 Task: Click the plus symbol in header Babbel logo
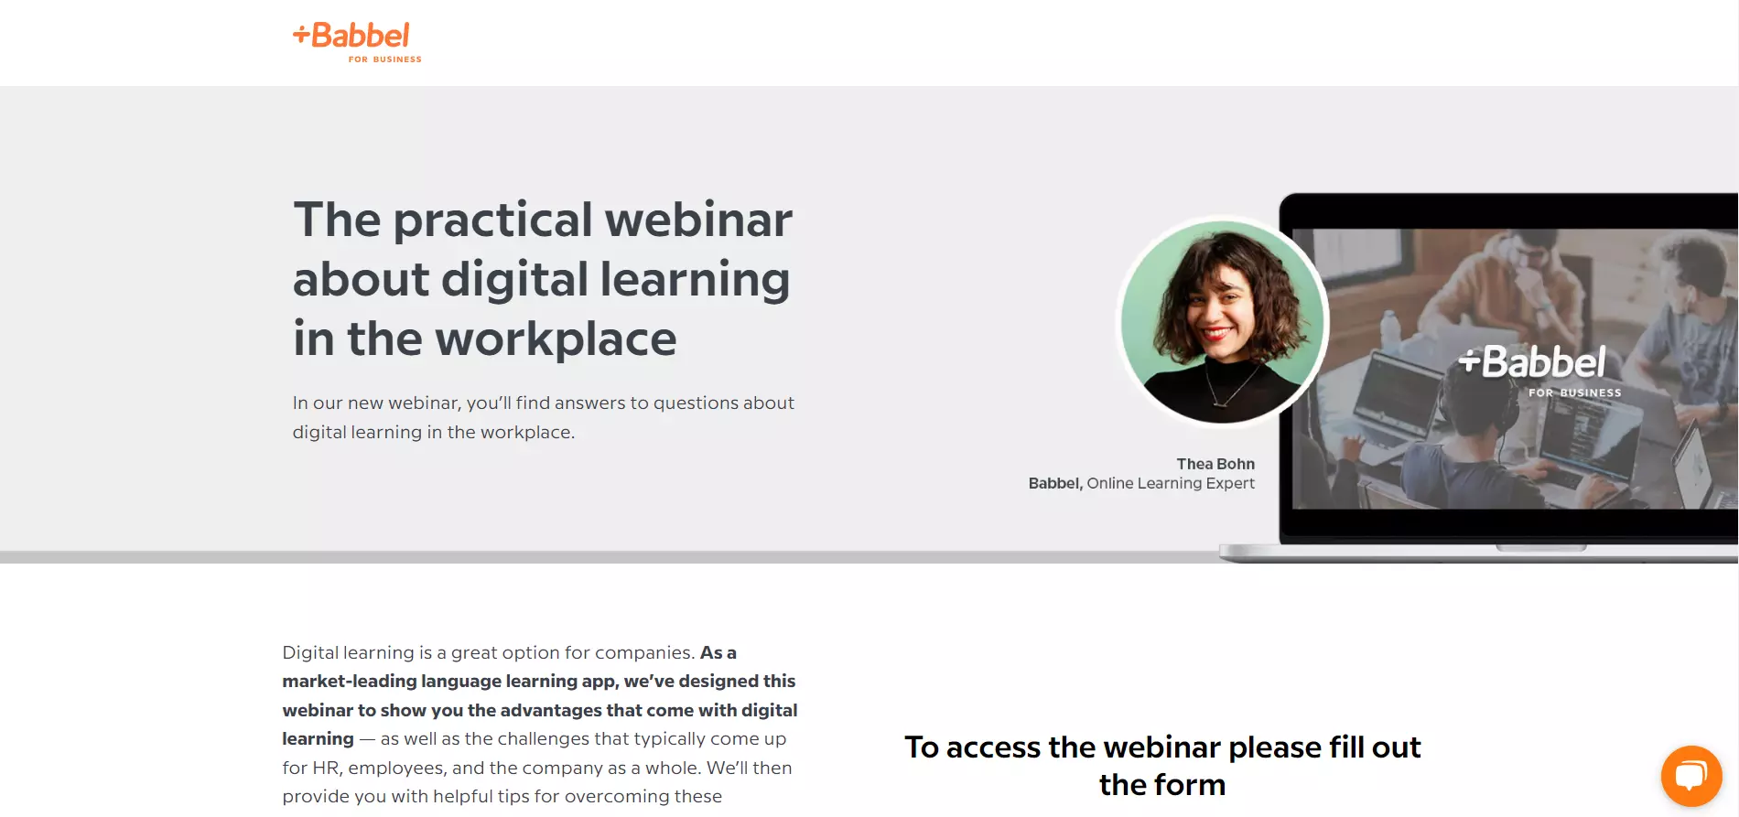301,35
